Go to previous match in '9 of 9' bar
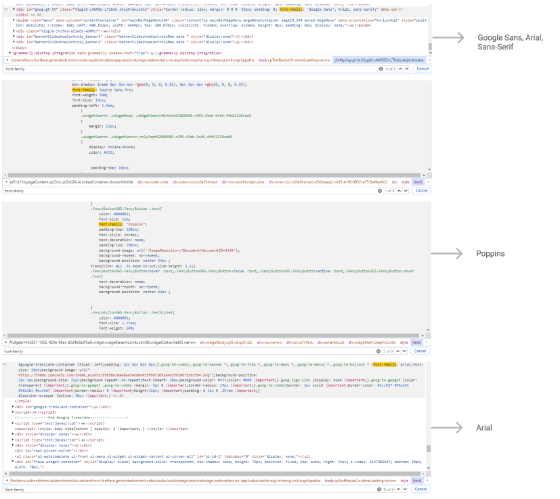This screenshot has width=560, height=499. point(400,68)
